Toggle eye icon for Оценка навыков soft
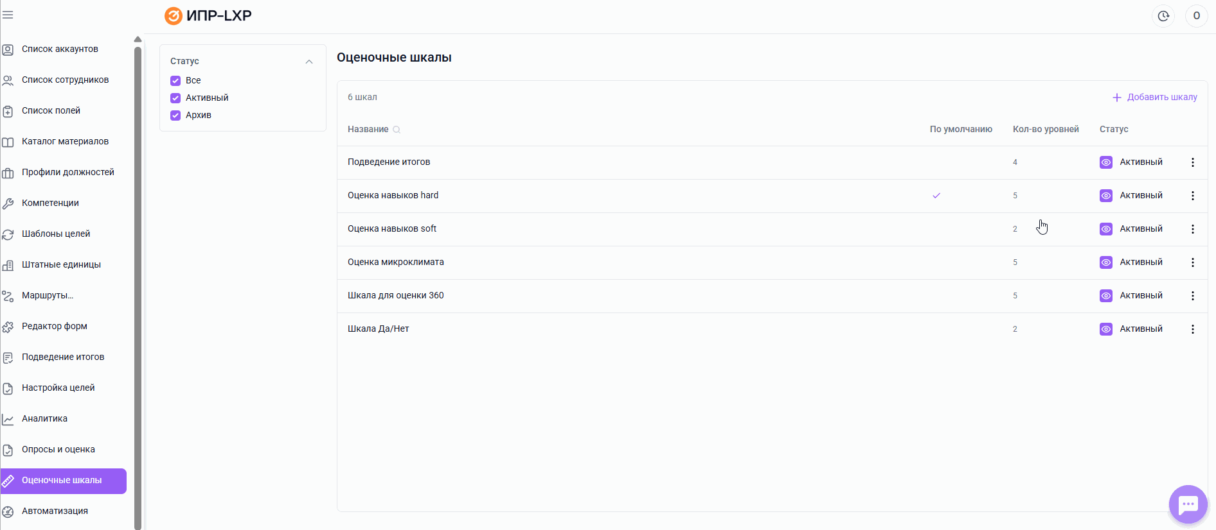This screenshot has width=1216, height=530. pyautogui.click(x=1106, y=229)
